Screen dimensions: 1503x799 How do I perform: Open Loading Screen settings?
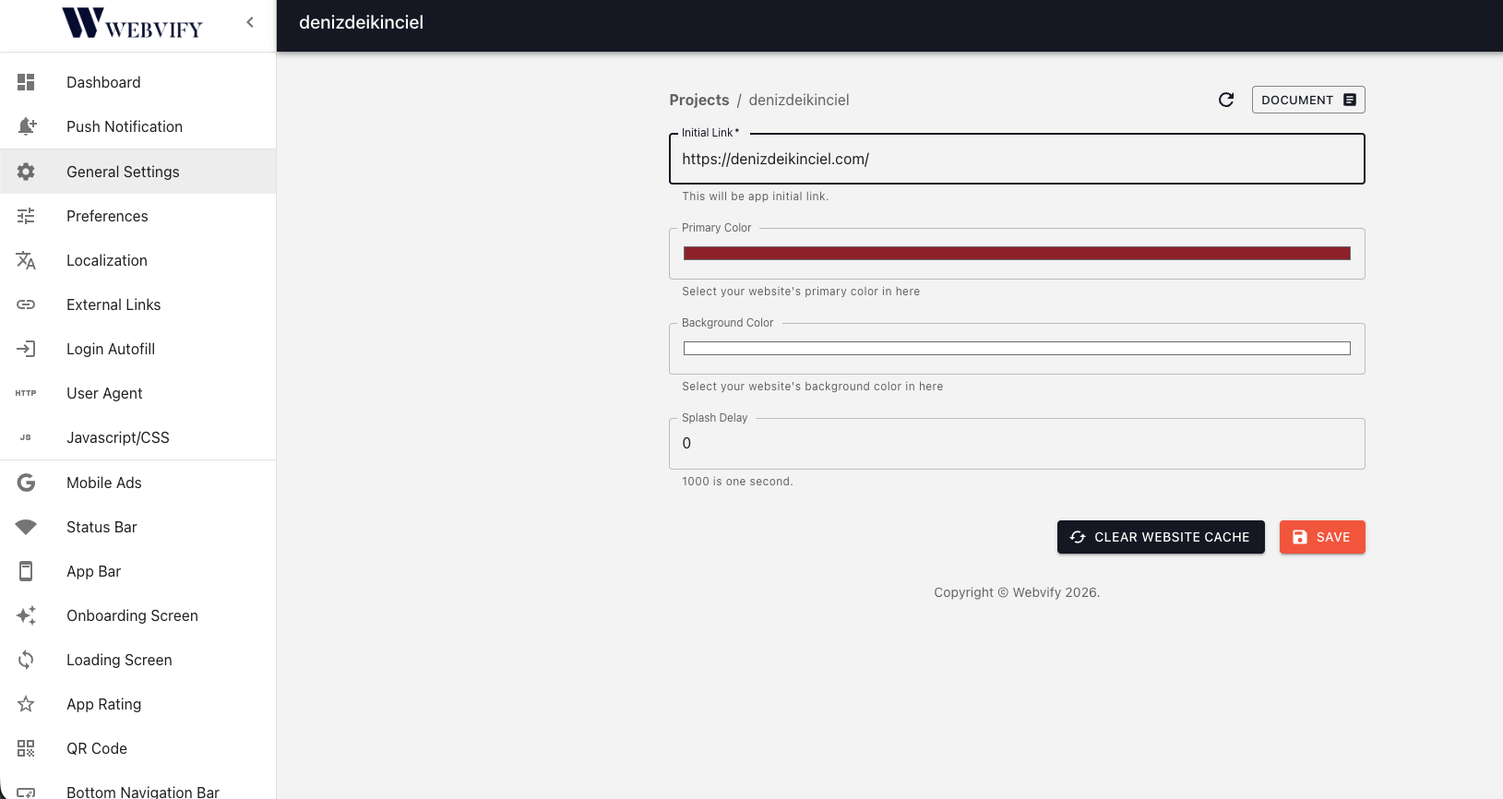(x=137, y=660)
